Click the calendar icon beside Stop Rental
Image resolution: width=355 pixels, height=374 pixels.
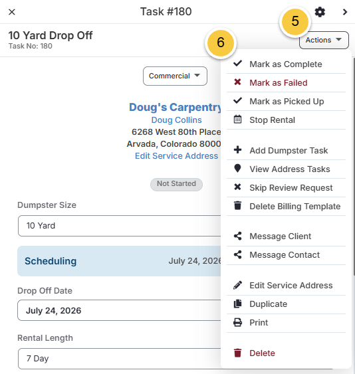(x=237, y=120)
